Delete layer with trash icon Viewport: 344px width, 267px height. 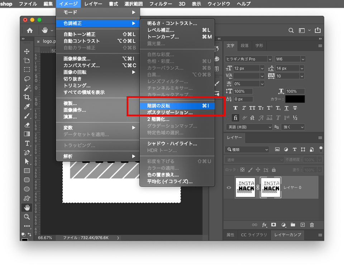point(312,225)
